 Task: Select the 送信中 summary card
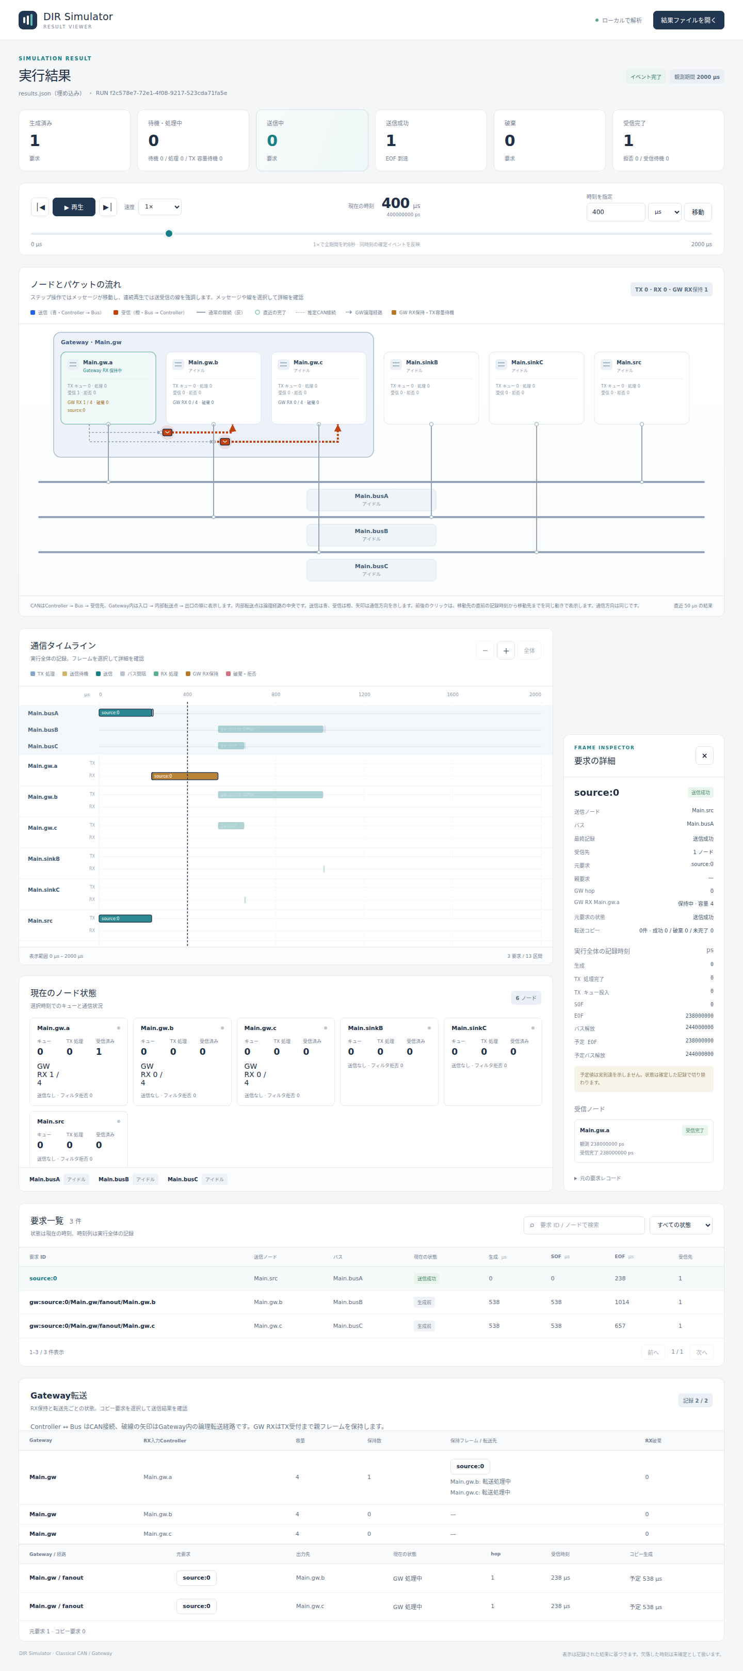[x=312, y=140]
